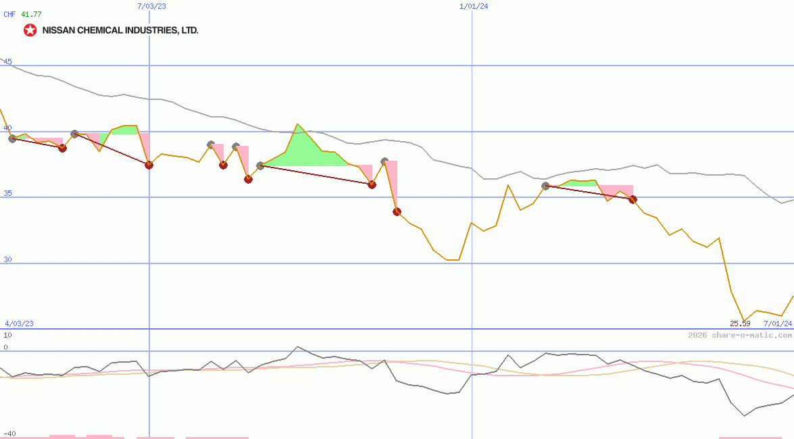Select the red trough marker below the 35 line
The width and height of the screenshot is (794, 439).
tap(396, 211)
